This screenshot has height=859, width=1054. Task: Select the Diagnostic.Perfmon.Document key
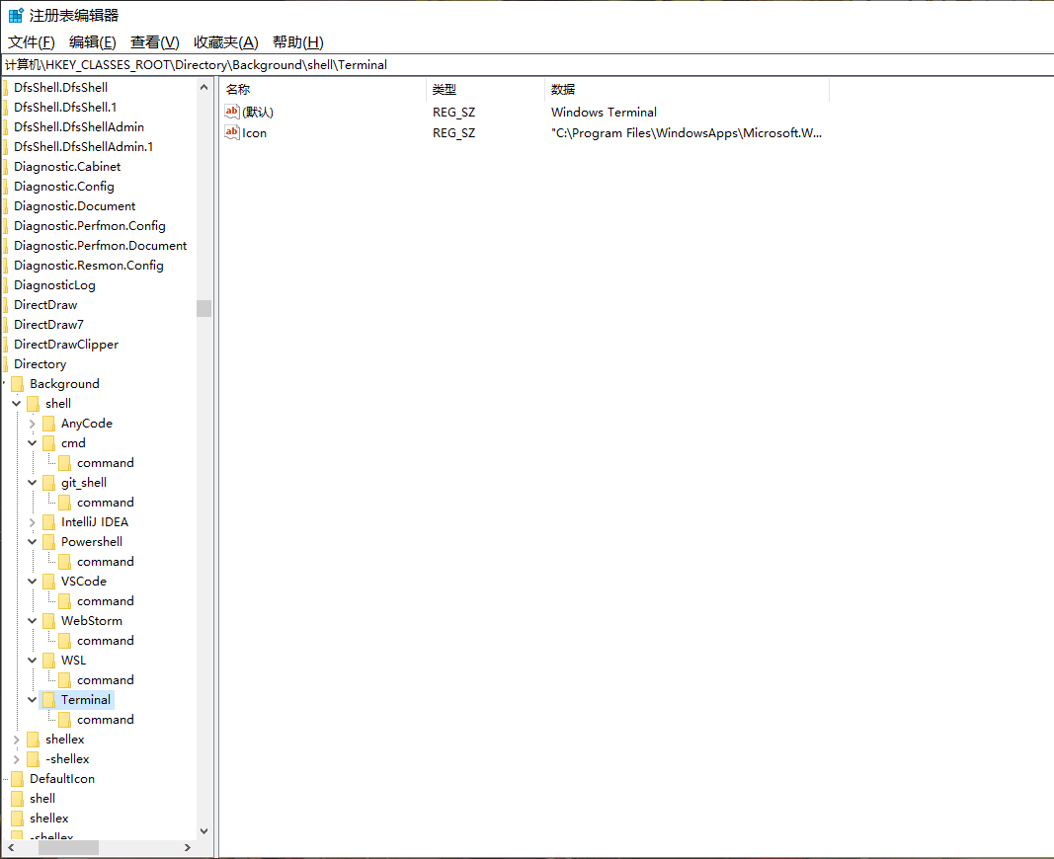coord(100,246)
